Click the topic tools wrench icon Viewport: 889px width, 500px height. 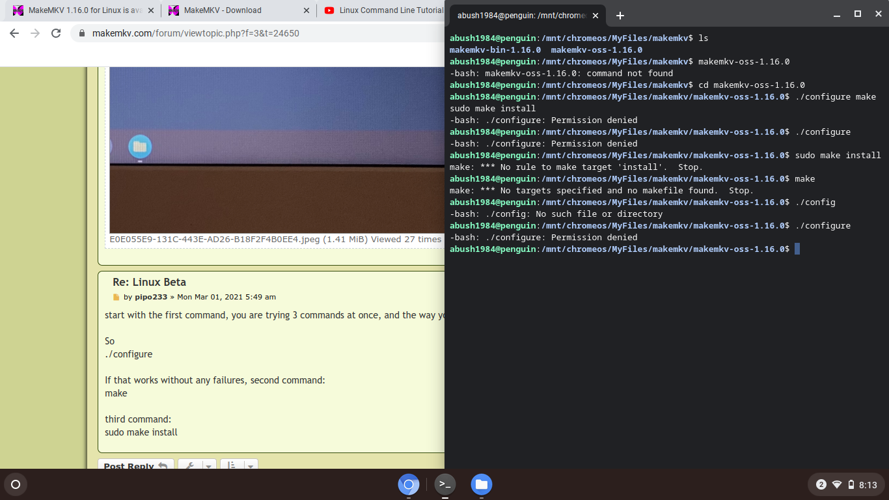(190, 466)
